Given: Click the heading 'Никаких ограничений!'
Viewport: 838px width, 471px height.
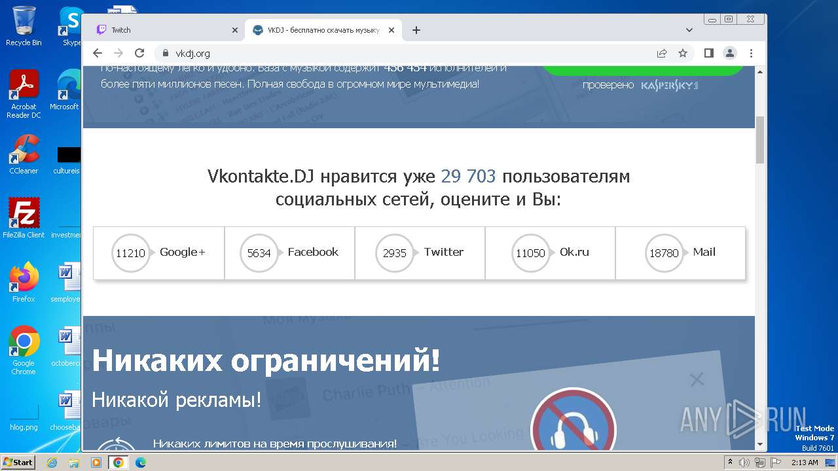Looking at the screenshot, I should point(266,360).
